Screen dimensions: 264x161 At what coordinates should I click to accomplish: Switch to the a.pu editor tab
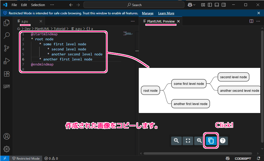click(x=25, y=21)
